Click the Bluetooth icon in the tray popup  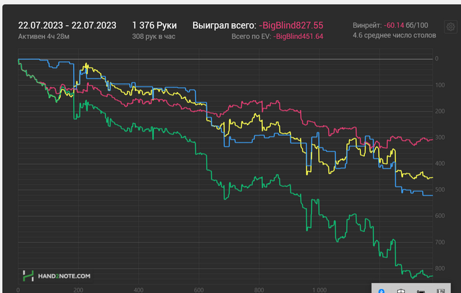click(x=381, y=291)
